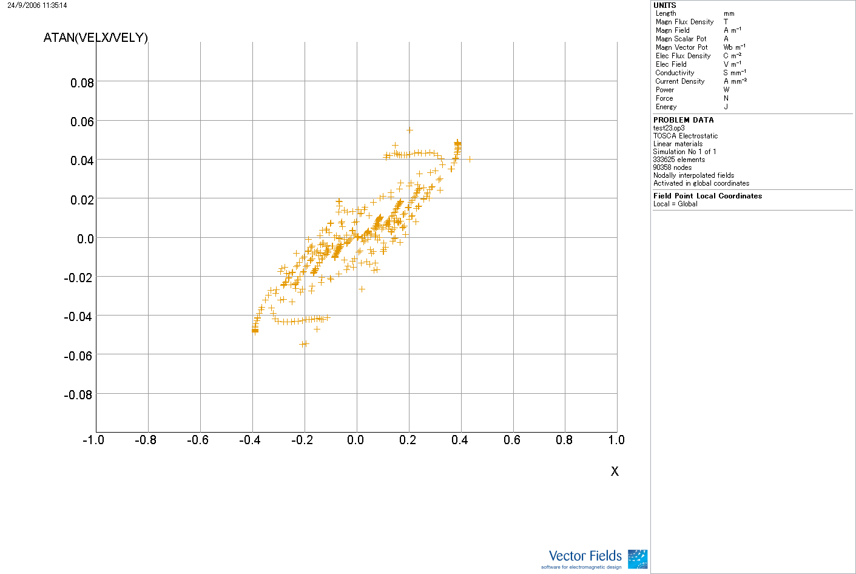Click the Local = Global entry
Image resolution: width=856 pixels, height=574 pixels.
point(675,204)
